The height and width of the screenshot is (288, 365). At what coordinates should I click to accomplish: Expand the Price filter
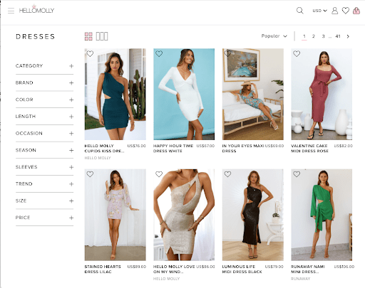click(44, 218)
